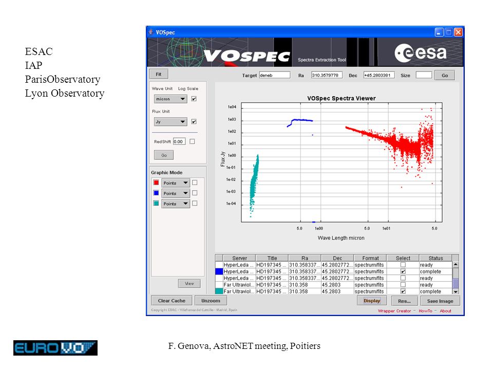
Task: Click the View button in Graphic Mode
Action: coord(189,284)
